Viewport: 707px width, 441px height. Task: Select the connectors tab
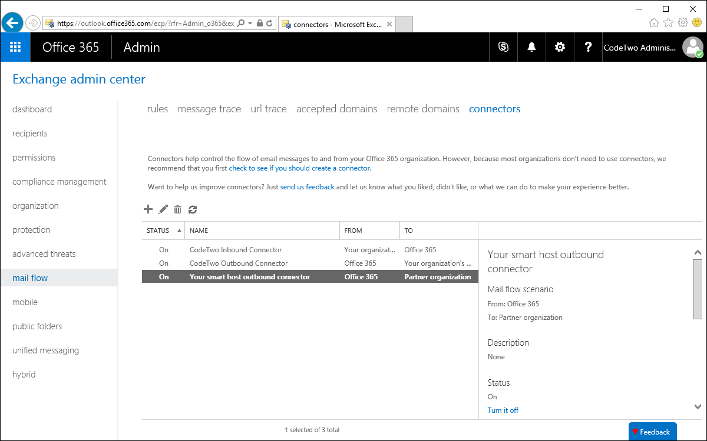495,109
